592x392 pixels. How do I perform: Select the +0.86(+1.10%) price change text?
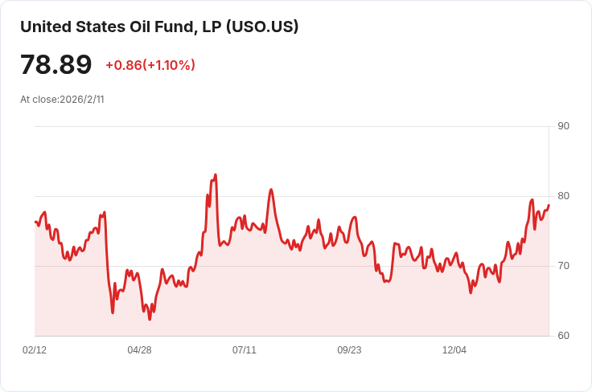[150, 65]
